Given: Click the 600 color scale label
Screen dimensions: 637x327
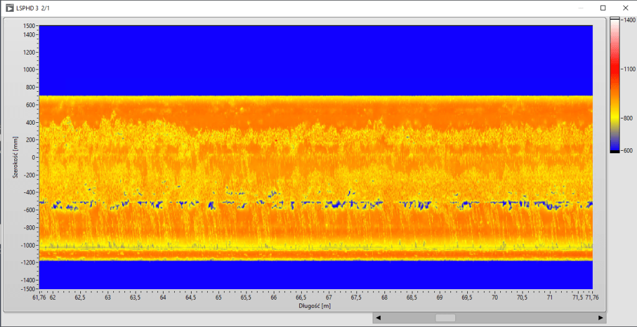Looking at the screenshot, I should click(x=628, y=150).
